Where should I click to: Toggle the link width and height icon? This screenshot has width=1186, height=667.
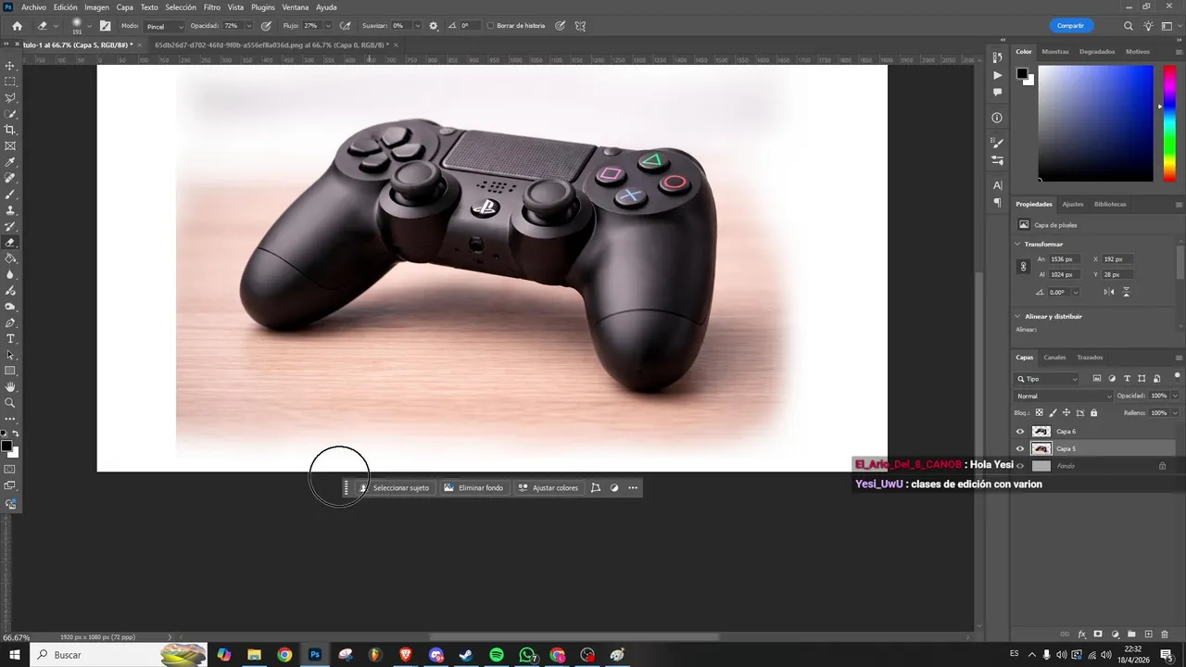click(1024, 267)
